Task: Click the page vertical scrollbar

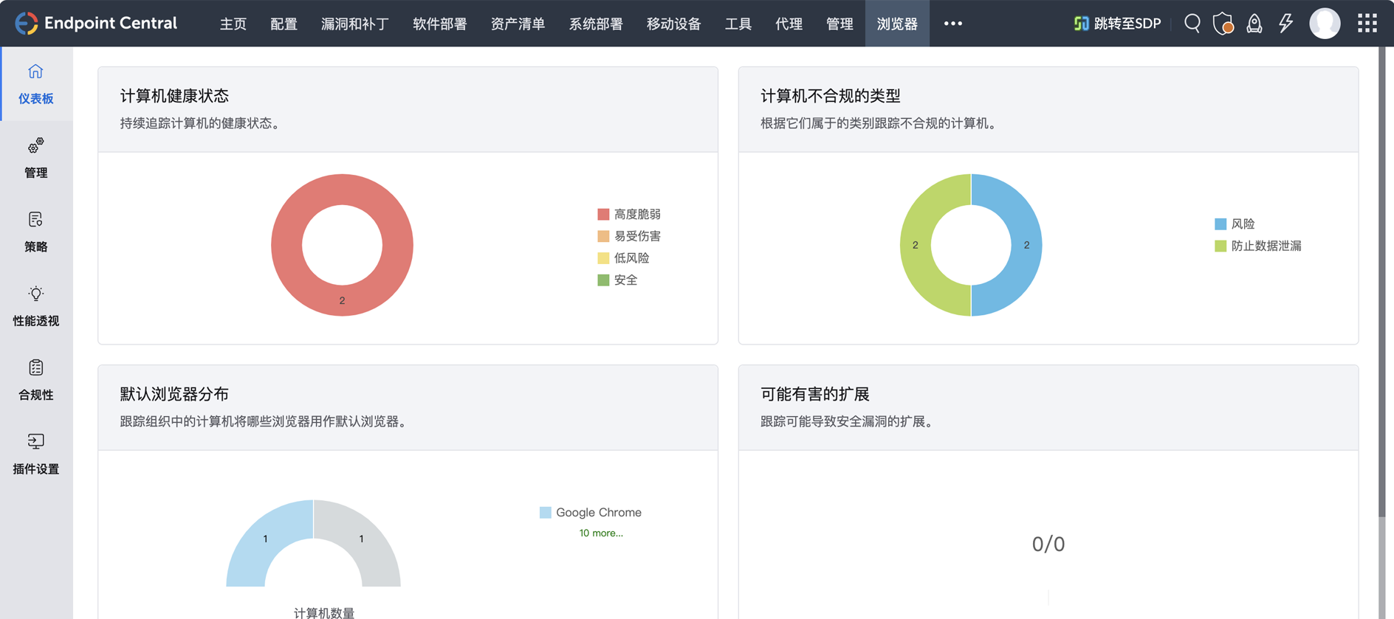Action: point(1381,280)
